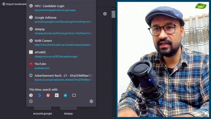
Task: Open search settings gear in dropdown
Action: pyautogui.click(x=91, y=101)
